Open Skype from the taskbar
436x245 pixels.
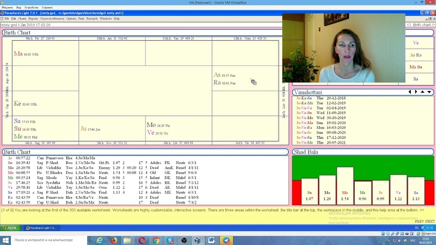[170, 240]
